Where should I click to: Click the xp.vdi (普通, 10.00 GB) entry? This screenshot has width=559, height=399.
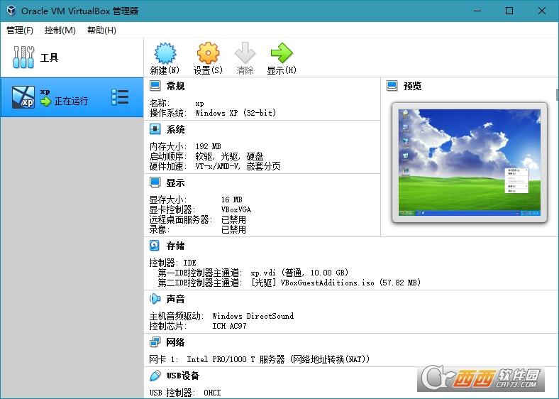pyautogui.click(x=299, y=273)
